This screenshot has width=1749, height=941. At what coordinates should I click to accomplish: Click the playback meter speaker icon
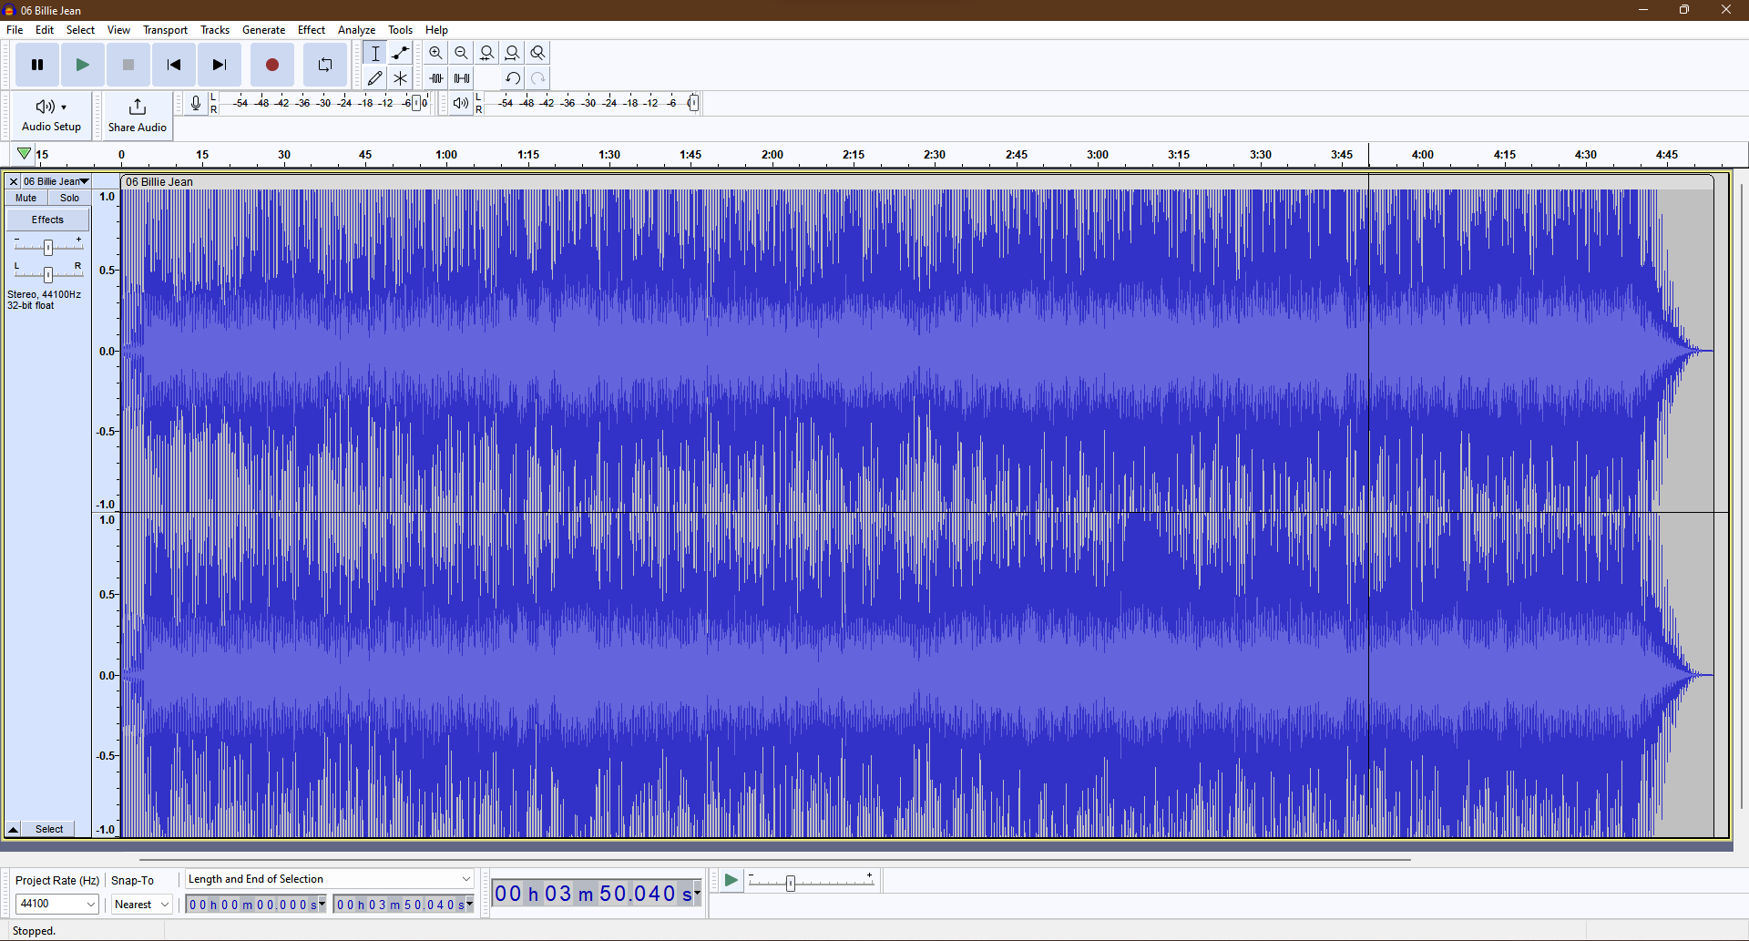click(461, 103)
